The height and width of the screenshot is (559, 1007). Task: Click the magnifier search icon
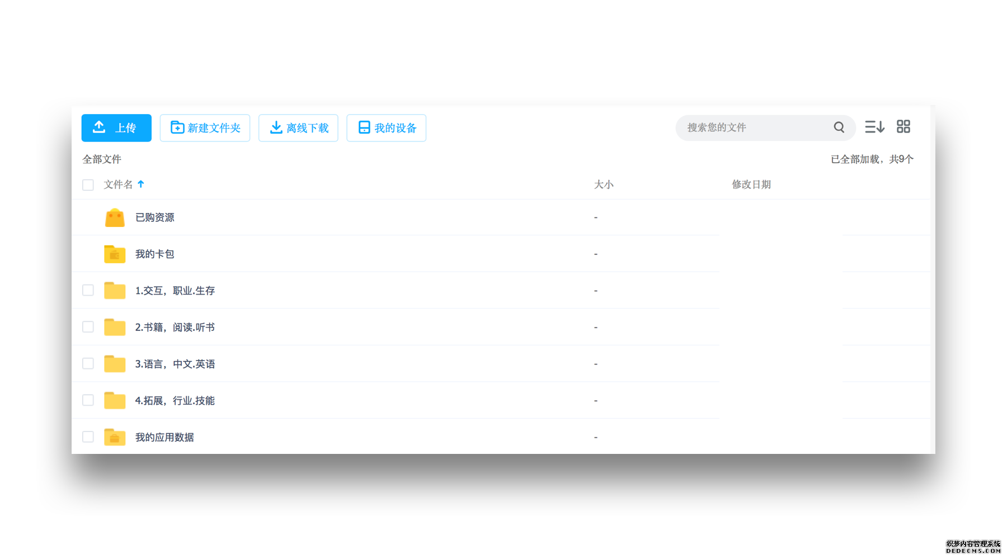839,127
